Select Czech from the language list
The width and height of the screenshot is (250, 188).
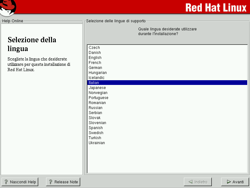[x=94, y=48]
